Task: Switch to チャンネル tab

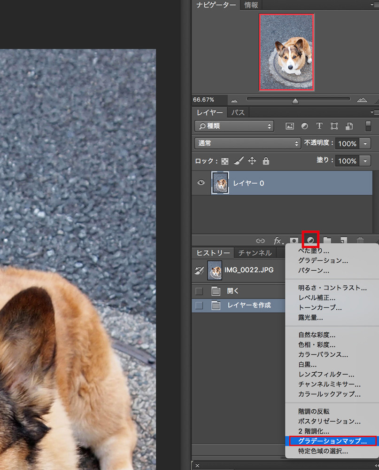Action: point(255,253)
